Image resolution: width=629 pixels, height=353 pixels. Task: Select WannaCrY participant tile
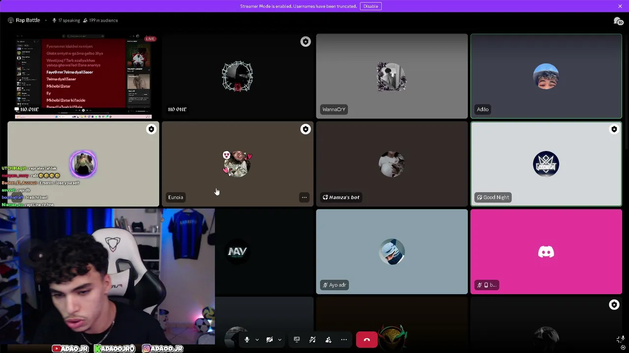[x=392, y=76]
